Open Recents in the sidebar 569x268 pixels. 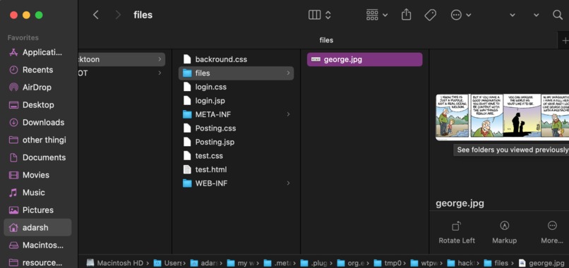coord(37,70)
